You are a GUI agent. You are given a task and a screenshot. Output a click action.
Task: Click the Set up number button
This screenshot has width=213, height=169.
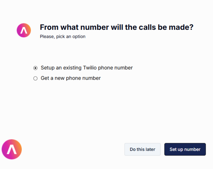[185, 149]
